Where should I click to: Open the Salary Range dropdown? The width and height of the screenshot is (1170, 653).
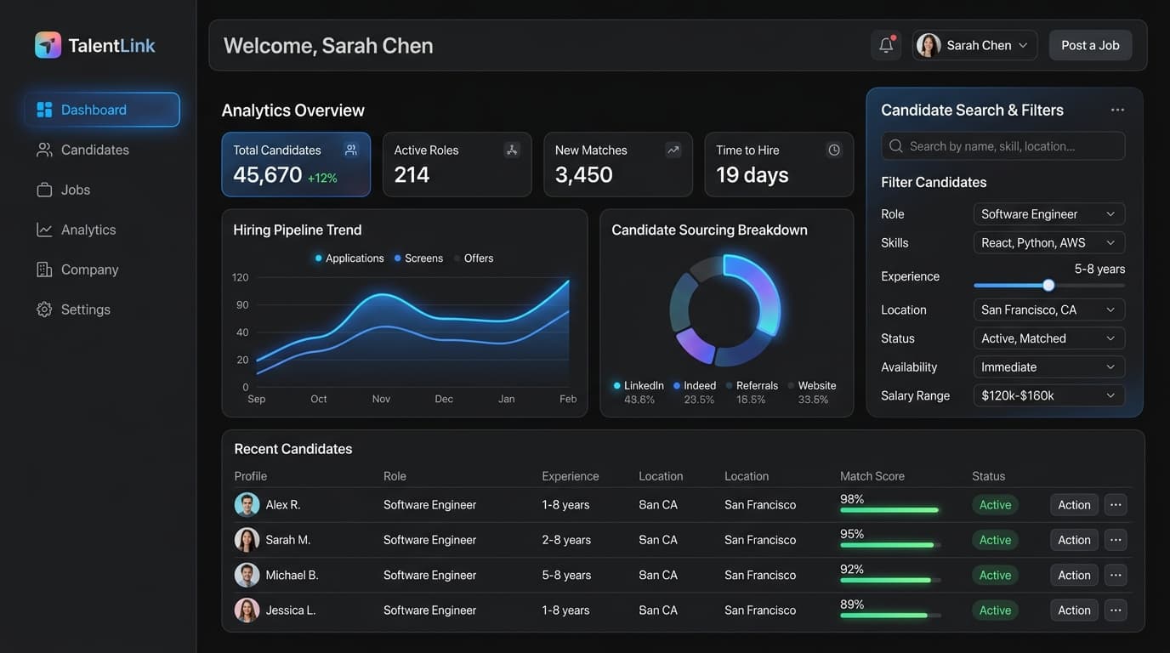[x=1048, y=395]
